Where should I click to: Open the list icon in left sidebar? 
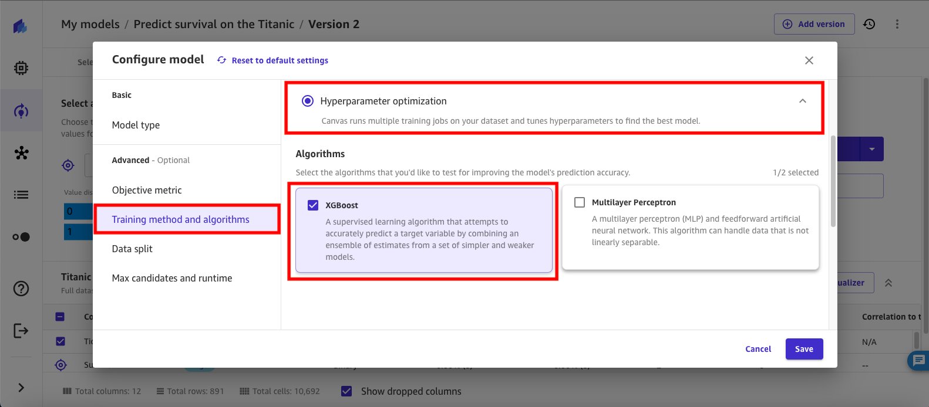[x=21, y=195]
